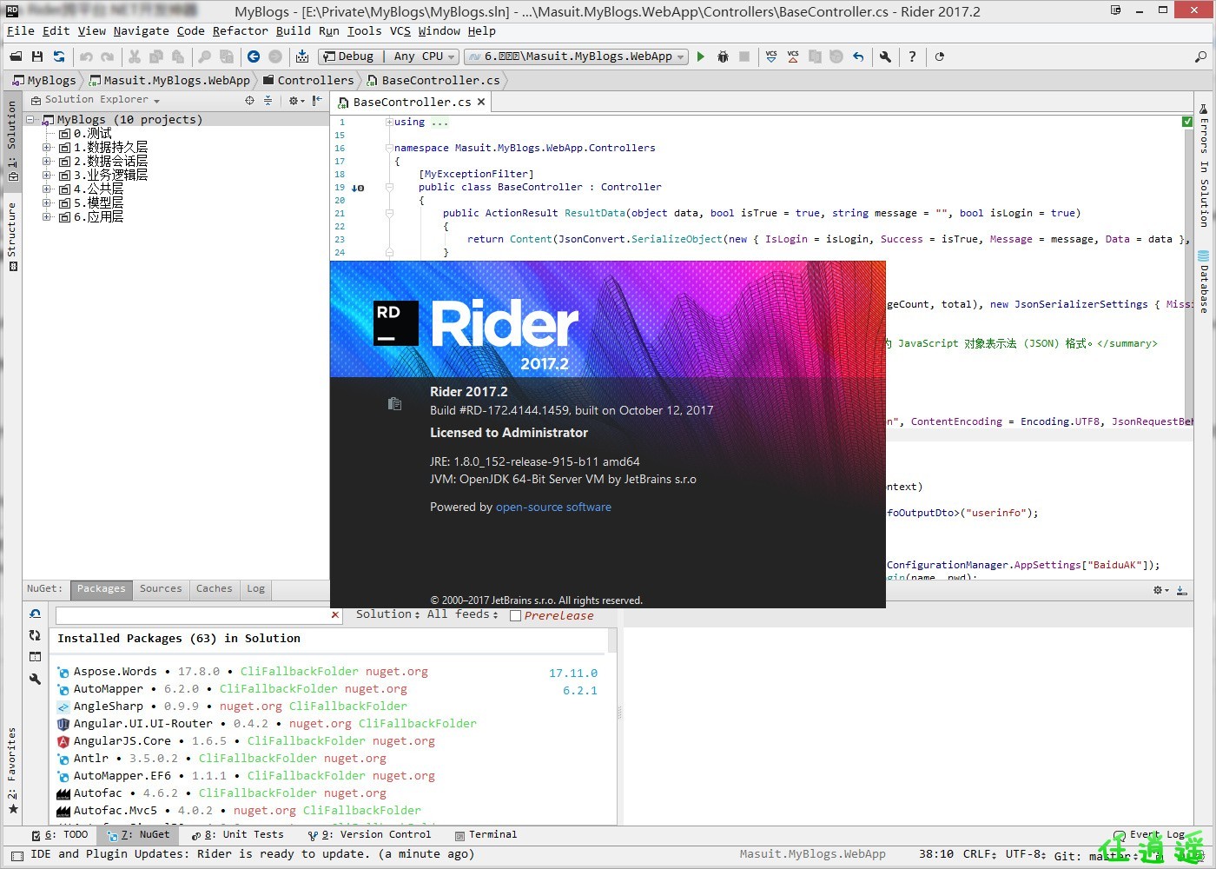
Task: Click the Synchronize refresh toolbar icon
Action: coord(59,56)
